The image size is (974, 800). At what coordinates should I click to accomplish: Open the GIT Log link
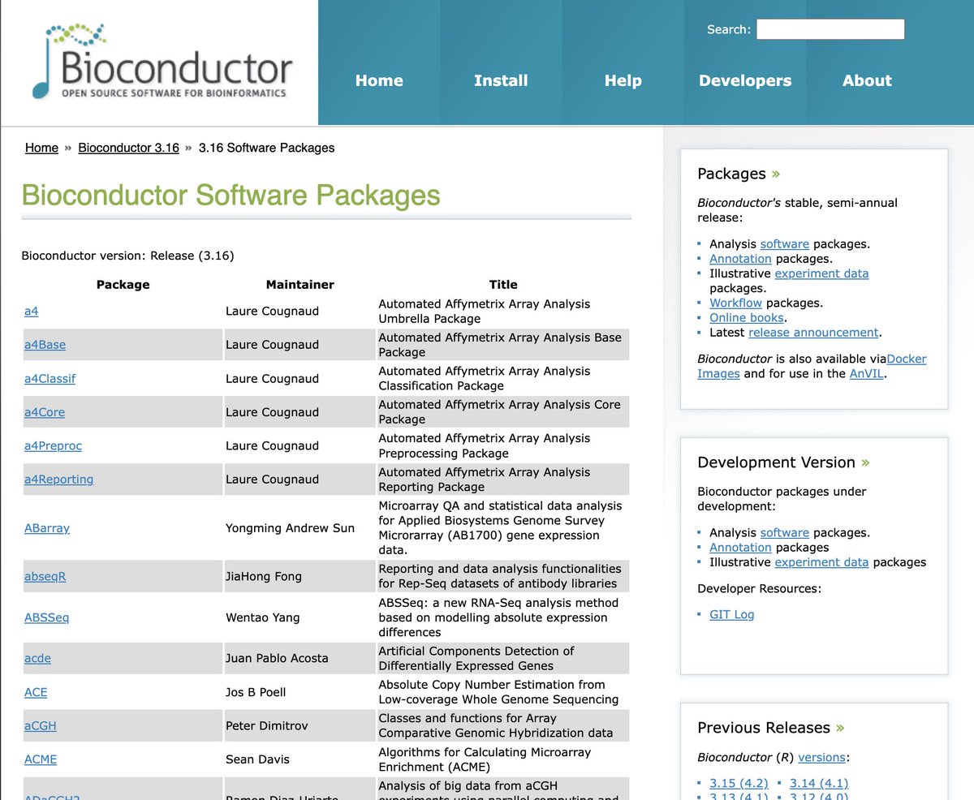[732, 615]
